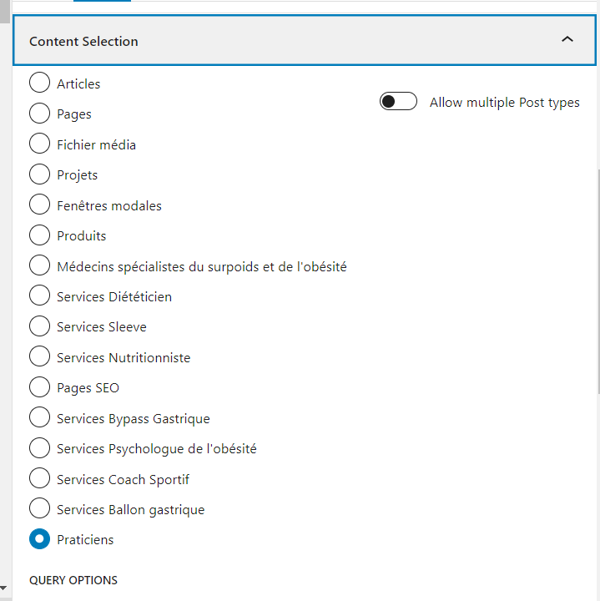Collapse the Content Selection panel chevron
The height and width of the screenshot is (601, 600).
[567, 40]
